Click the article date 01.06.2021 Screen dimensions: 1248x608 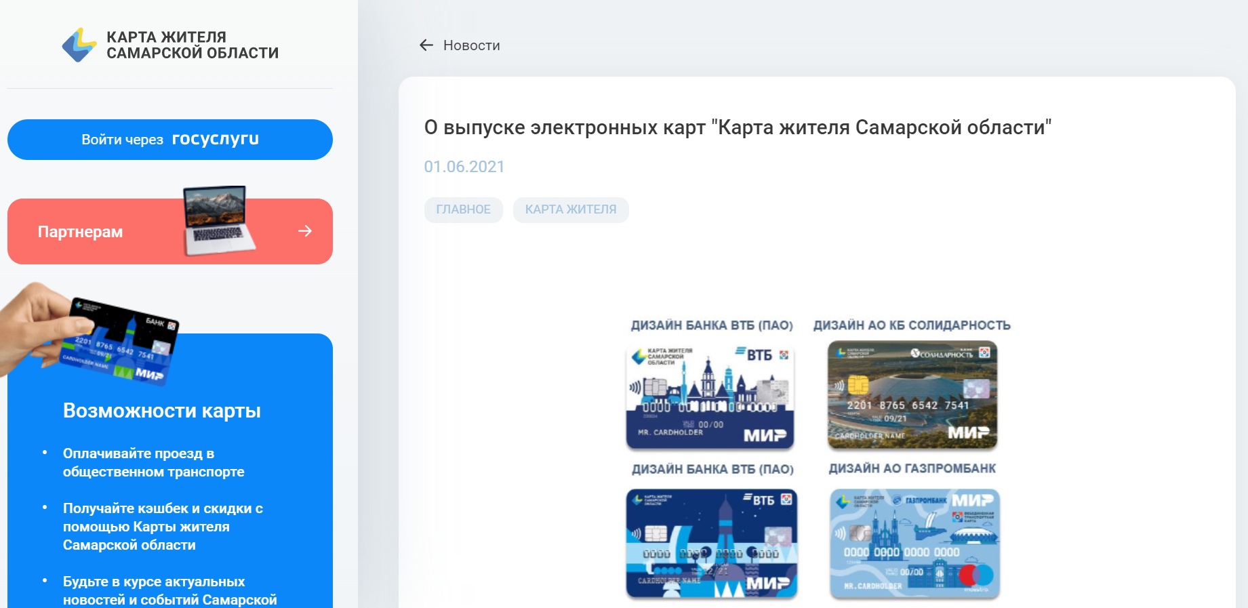click(464, 167)
